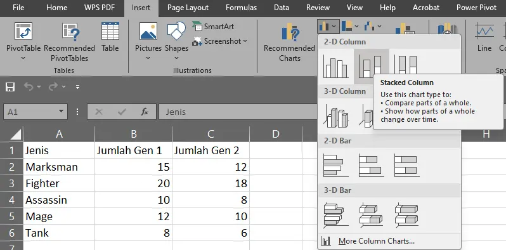Open the Help tab
Screen dimensions: 506x250
click(387, 8)
